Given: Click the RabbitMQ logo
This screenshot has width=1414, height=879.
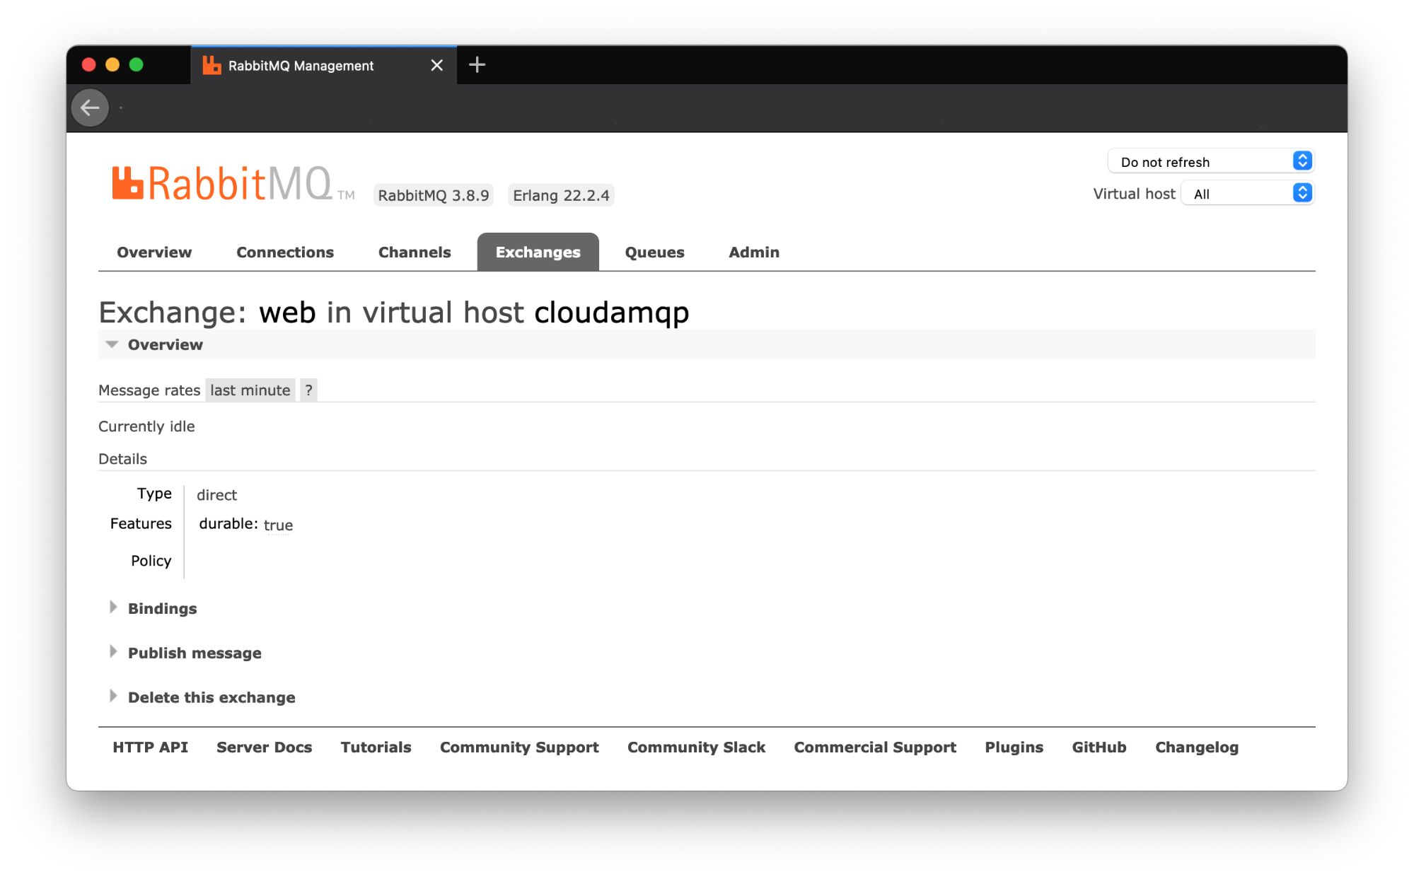Looking at the screenshot, I should pyautogui.click(x=223, y=184).
